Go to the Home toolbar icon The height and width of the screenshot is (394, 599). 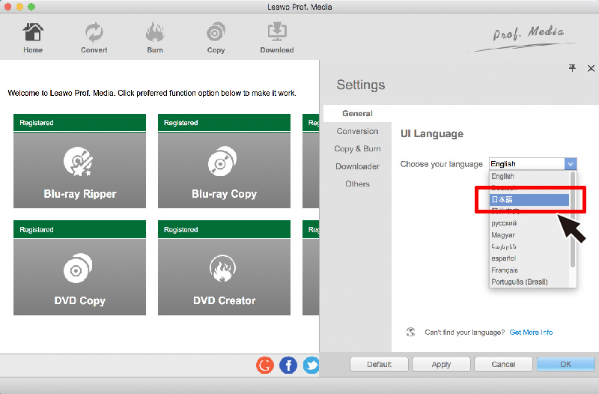pyautogui.click(x=33, y=37)
